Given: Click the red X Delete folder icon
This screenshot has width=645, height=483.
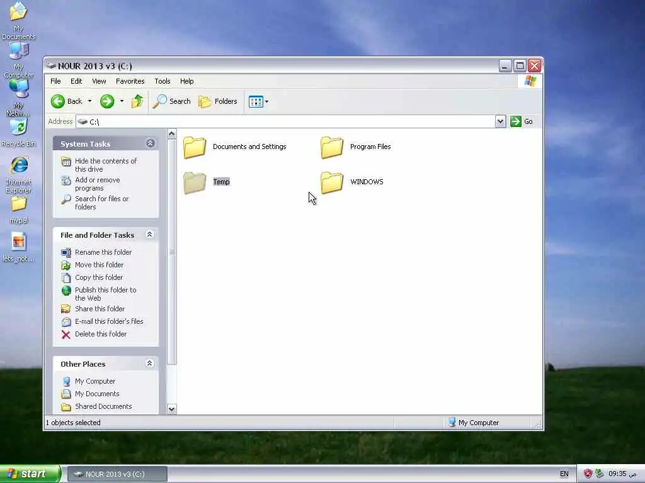Looking at the screenshot, I should tap(66, 335).
